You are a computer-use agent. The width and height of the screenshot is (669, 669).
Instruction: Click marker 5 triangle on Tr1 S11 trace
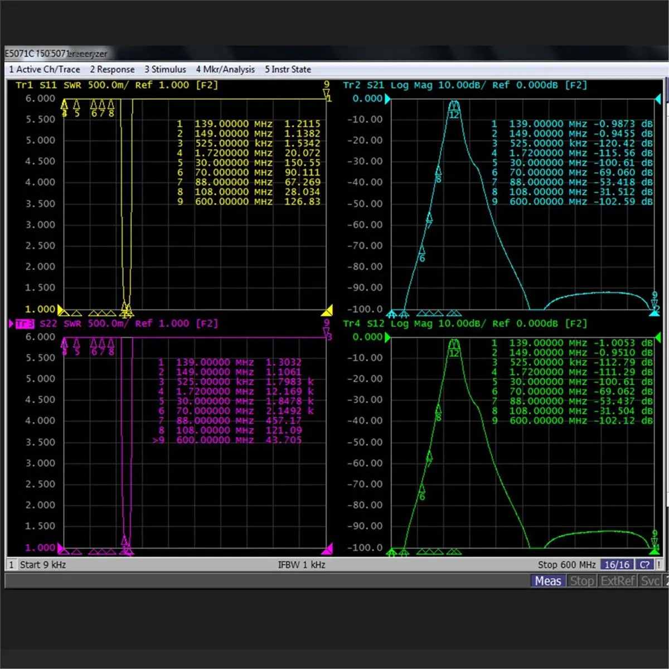[76, 105]
